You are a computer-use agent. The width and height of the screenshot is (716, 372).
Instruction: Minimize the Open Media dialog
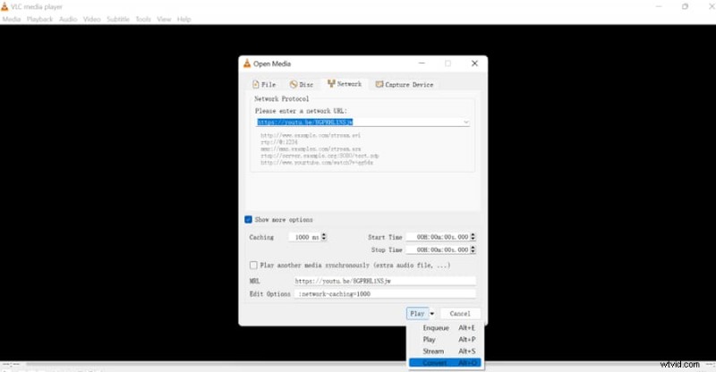422,63
